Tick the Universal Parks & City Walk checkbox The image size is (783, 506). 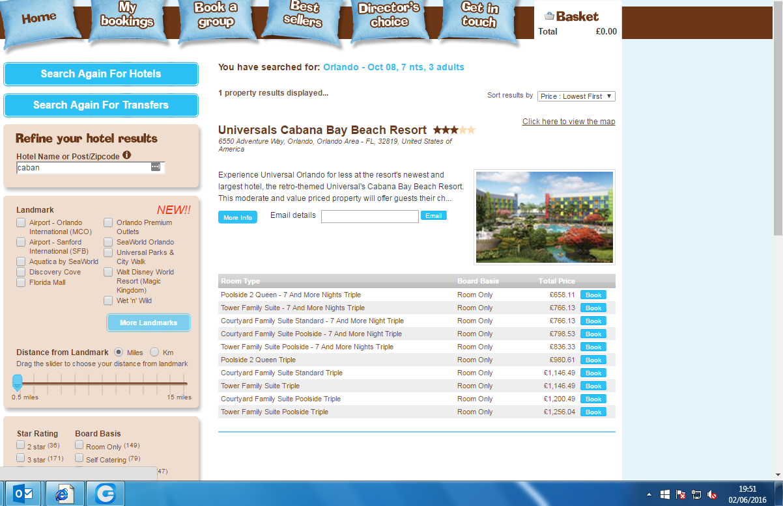point(108,252)
